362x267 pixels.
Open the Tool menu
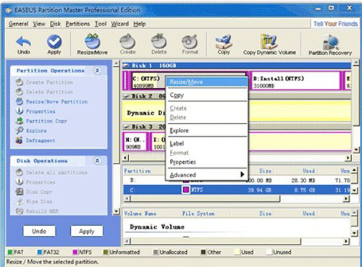tap(101, 24)
